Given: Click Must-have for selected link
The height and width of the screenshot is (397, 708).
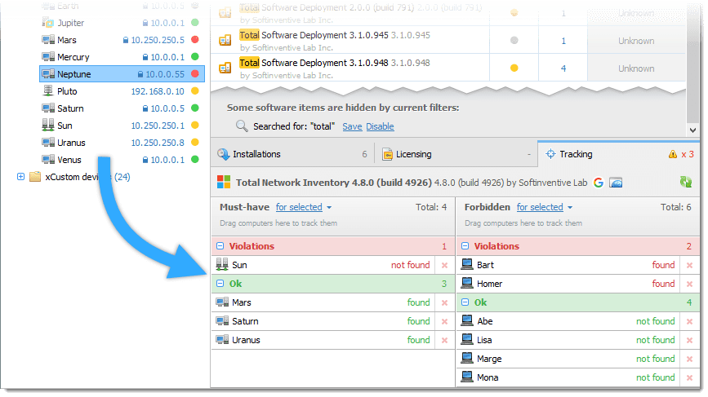Looking at the screenshot, I should pyautogui.click(x=299, y=207).
